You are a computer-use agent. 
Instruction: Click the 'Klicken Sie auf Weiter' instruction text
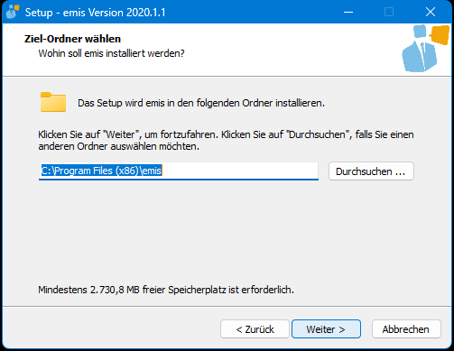coord(226,140)
